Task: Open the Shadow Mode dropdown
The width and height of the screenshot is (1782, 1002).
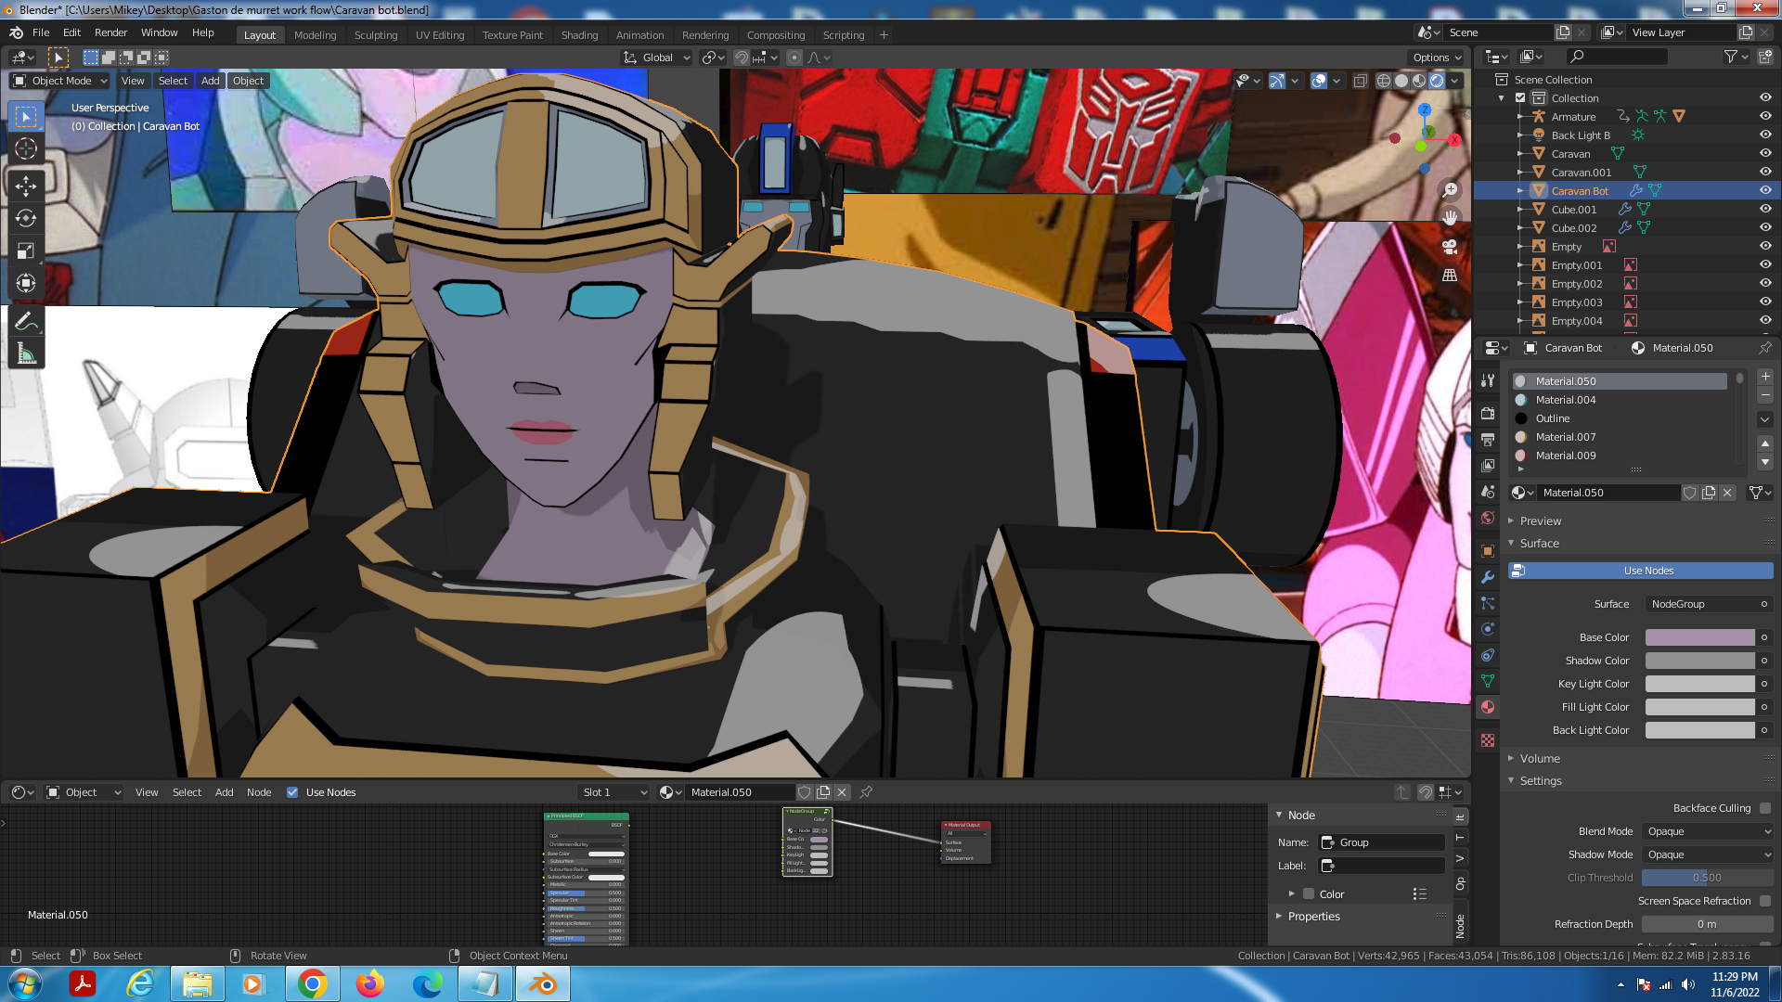Action: click(x=1708, y=854)
